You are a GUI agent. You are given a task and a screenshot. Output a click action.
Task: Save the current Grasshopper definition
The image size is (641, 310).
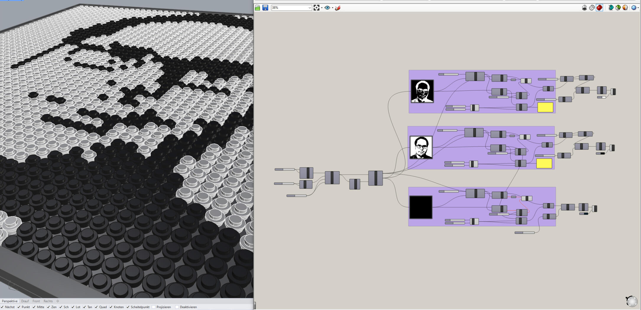(265, 8)
